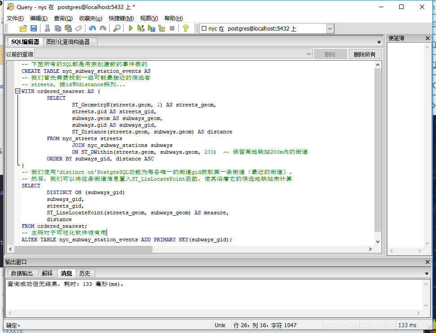Click the editor horizontal scrollbar thumb
Viewport: 436px width, 333px height.
tap(83, 249)
